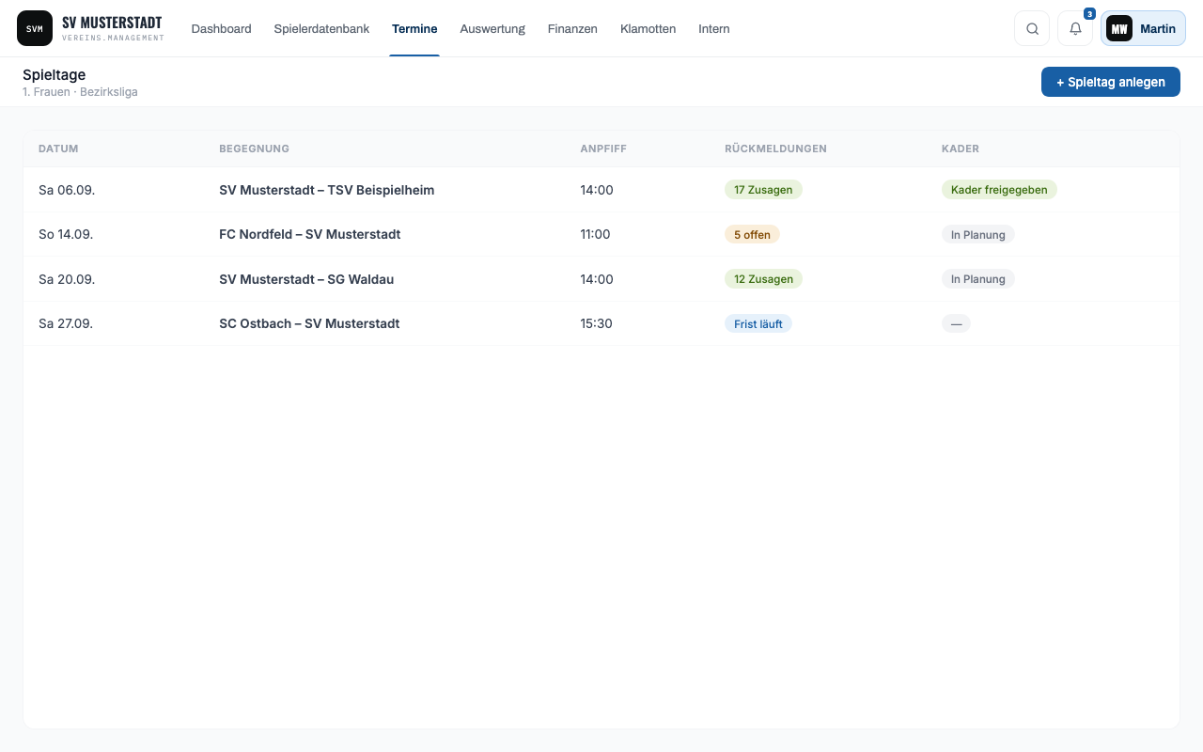The height and width of the screenshot is (752, 1203).
Task: Open FC Nordfeld – SV Musterstadt match
Action: pos(309,234)
